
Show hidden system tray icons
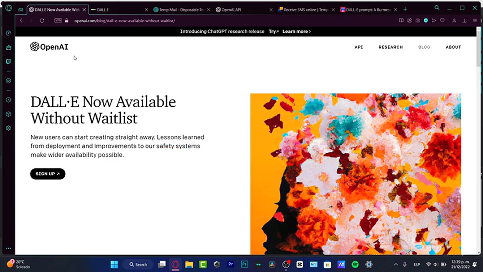click(x=396, y=264)
